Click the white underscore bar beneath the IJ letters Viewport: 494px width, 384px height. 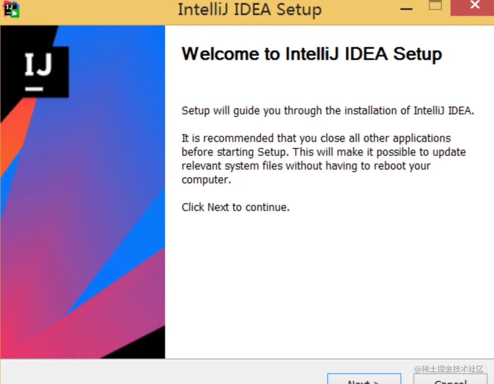click(x=34, y=89)
